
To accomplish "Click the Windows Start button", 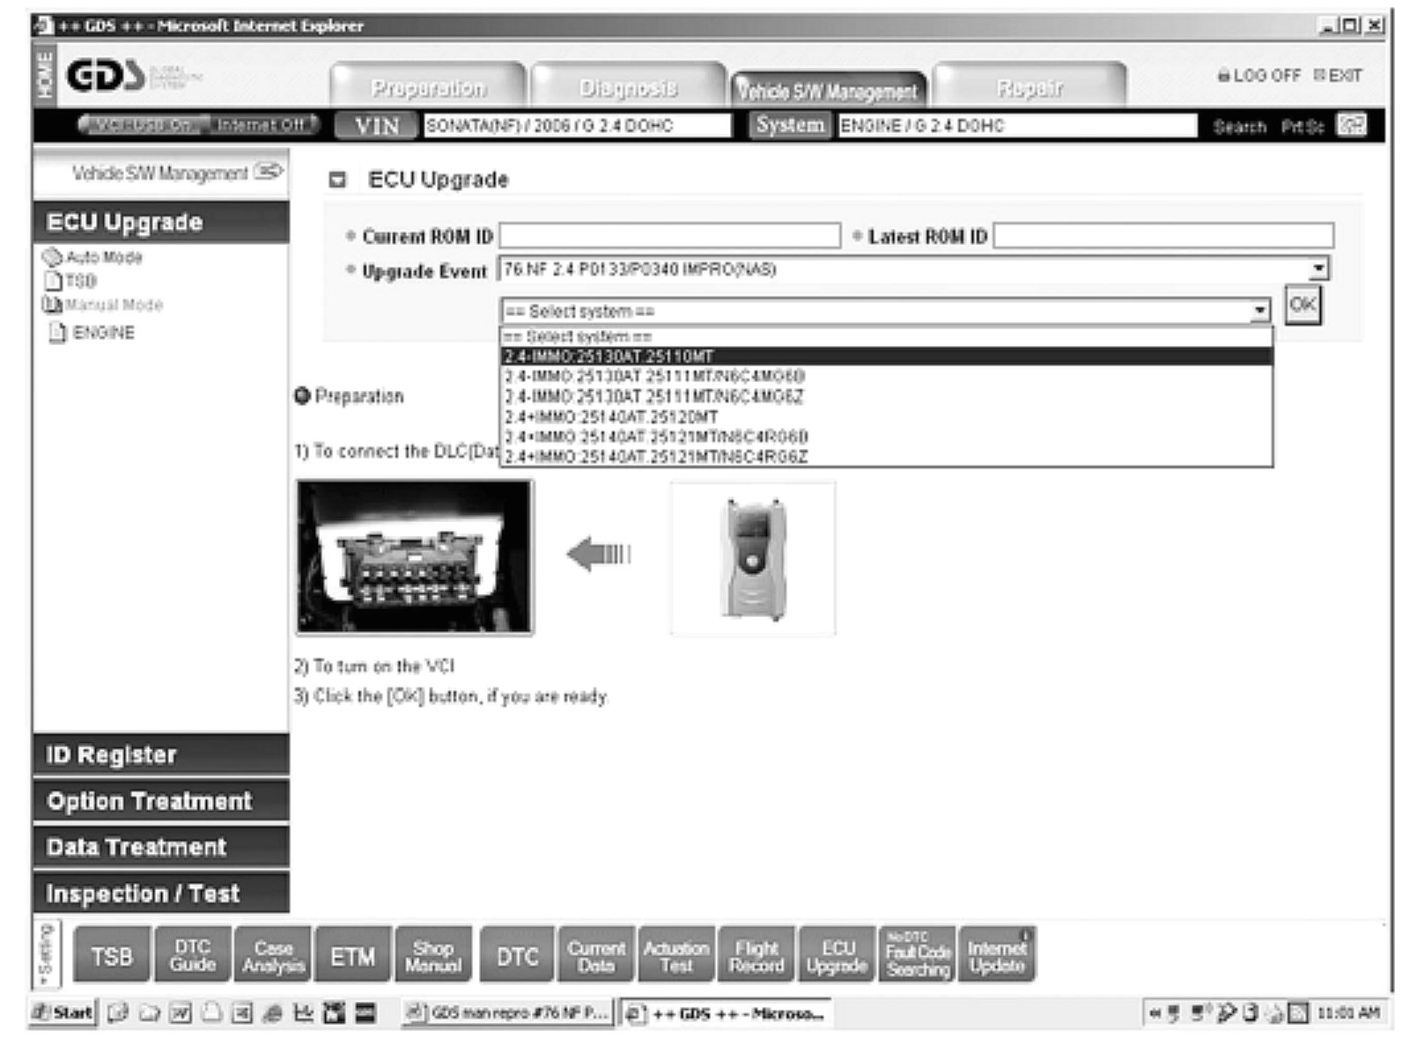I will pos(63,1013).
